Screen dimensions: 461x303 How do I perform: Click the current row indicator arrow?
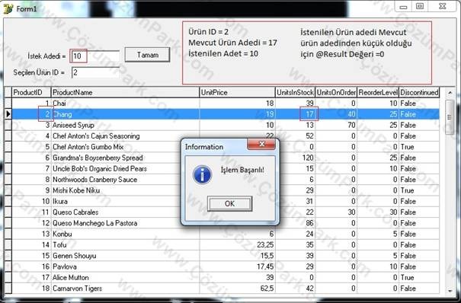coord(8,114)
